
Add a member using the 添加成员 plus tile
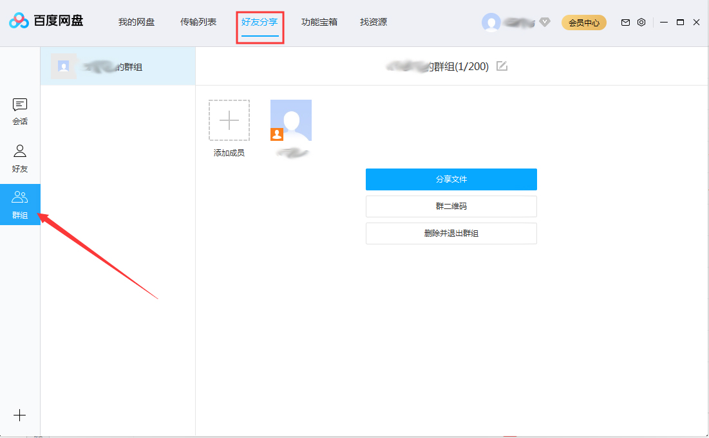tap(229, 120)
